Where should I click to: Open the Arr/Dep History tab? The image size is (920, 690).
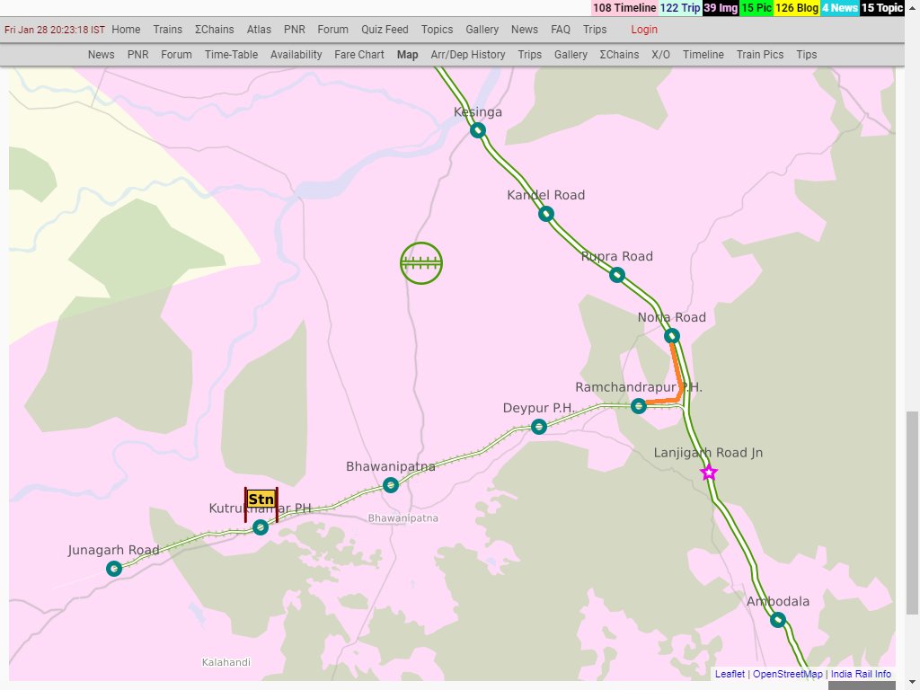click(x=468, y=55)
